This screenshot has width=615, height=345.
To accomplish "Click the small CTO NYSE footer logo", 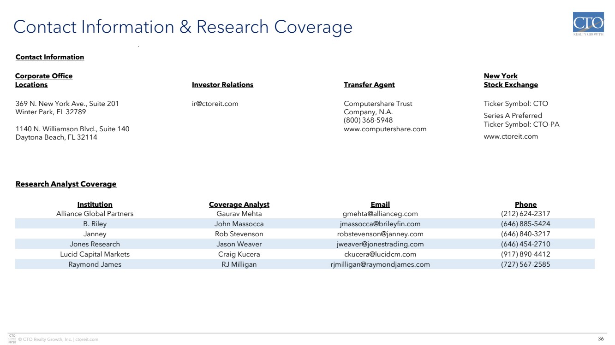I will [12, 339].
